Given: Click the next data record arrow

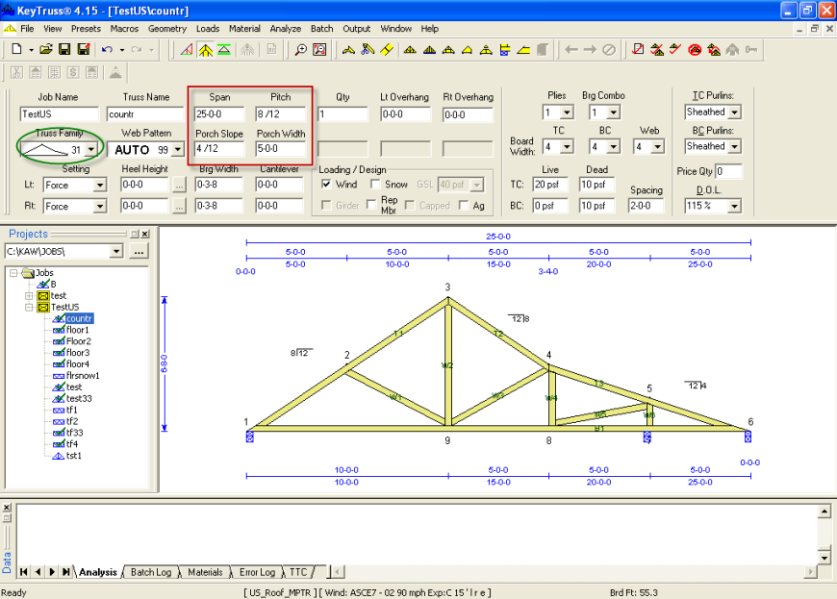Looking at the screenshot, I should pos(52,572).
